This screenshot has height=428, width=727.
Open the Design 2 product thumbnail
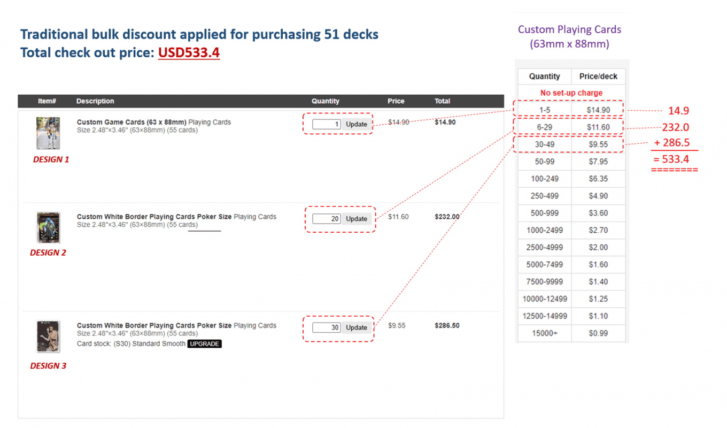(48, 227)
